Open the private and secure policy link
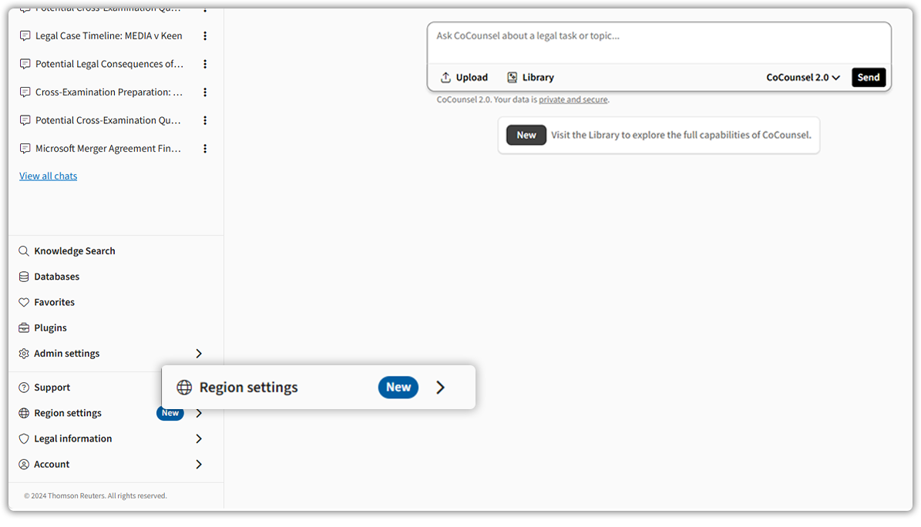Viewport: 921px width, 527px height. (573, 99)
